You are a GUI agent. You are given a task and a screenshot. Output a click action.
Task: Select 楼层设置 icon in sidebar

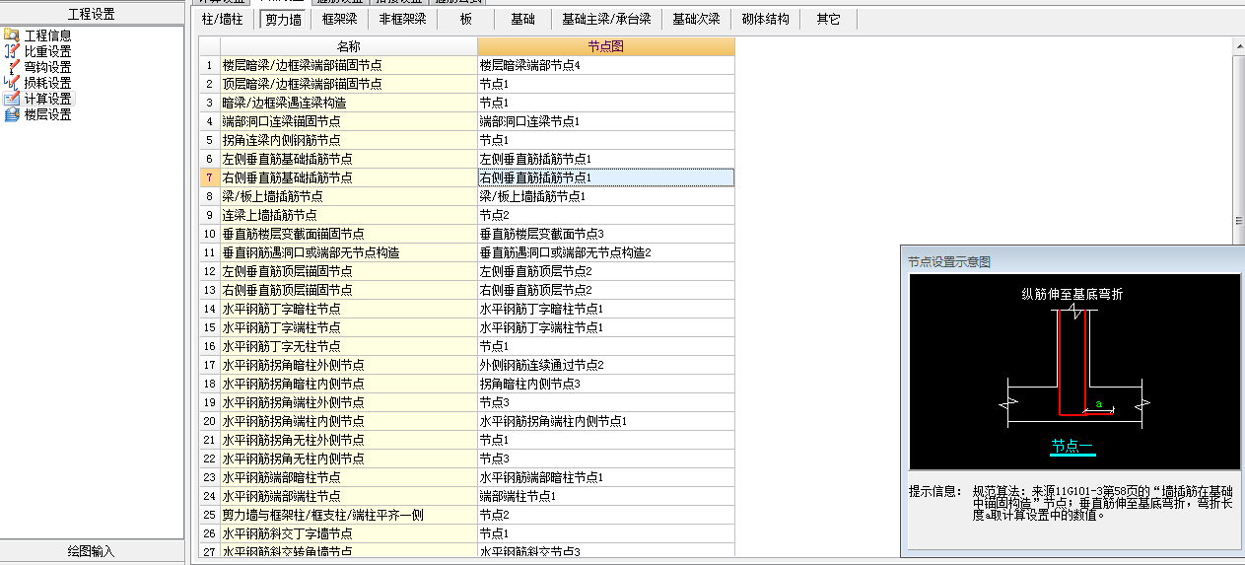point(12,114)
